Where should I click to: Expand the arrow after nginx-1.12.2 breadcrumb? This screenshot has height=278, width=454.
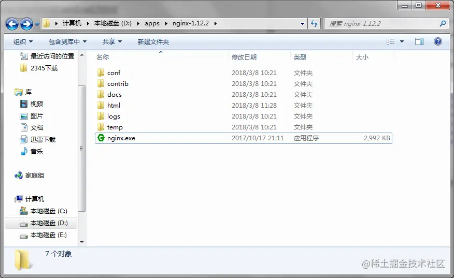point(216,23)
